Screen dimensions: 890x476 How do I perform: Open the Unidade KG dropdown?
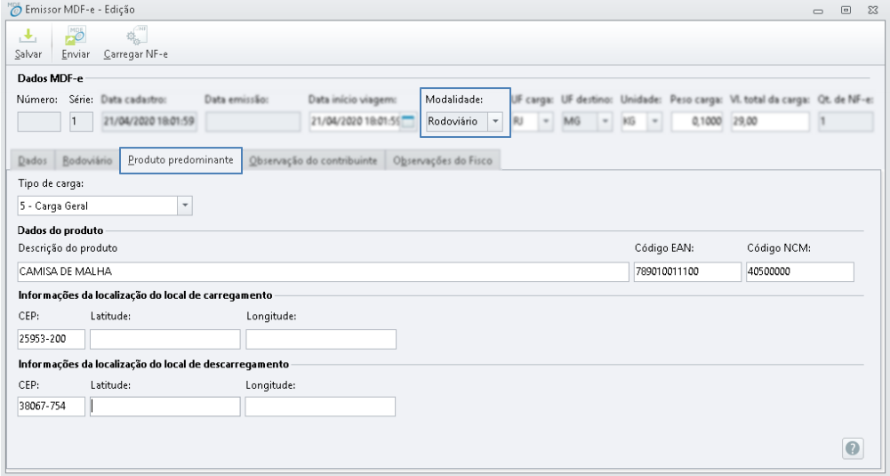point(655,122)
